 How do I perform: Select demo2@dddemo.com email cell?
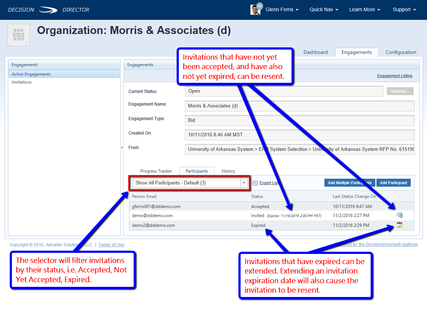(x=153, y=225)
